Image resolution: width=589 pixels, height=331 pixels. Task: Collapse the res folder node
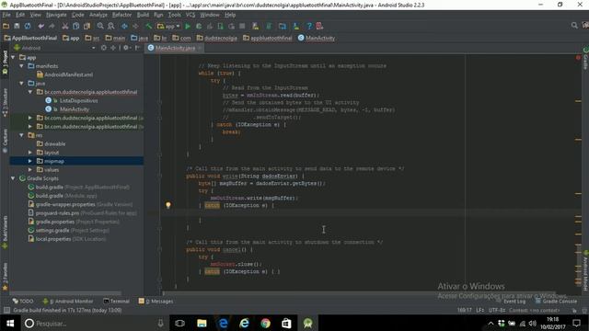point(22,135)
